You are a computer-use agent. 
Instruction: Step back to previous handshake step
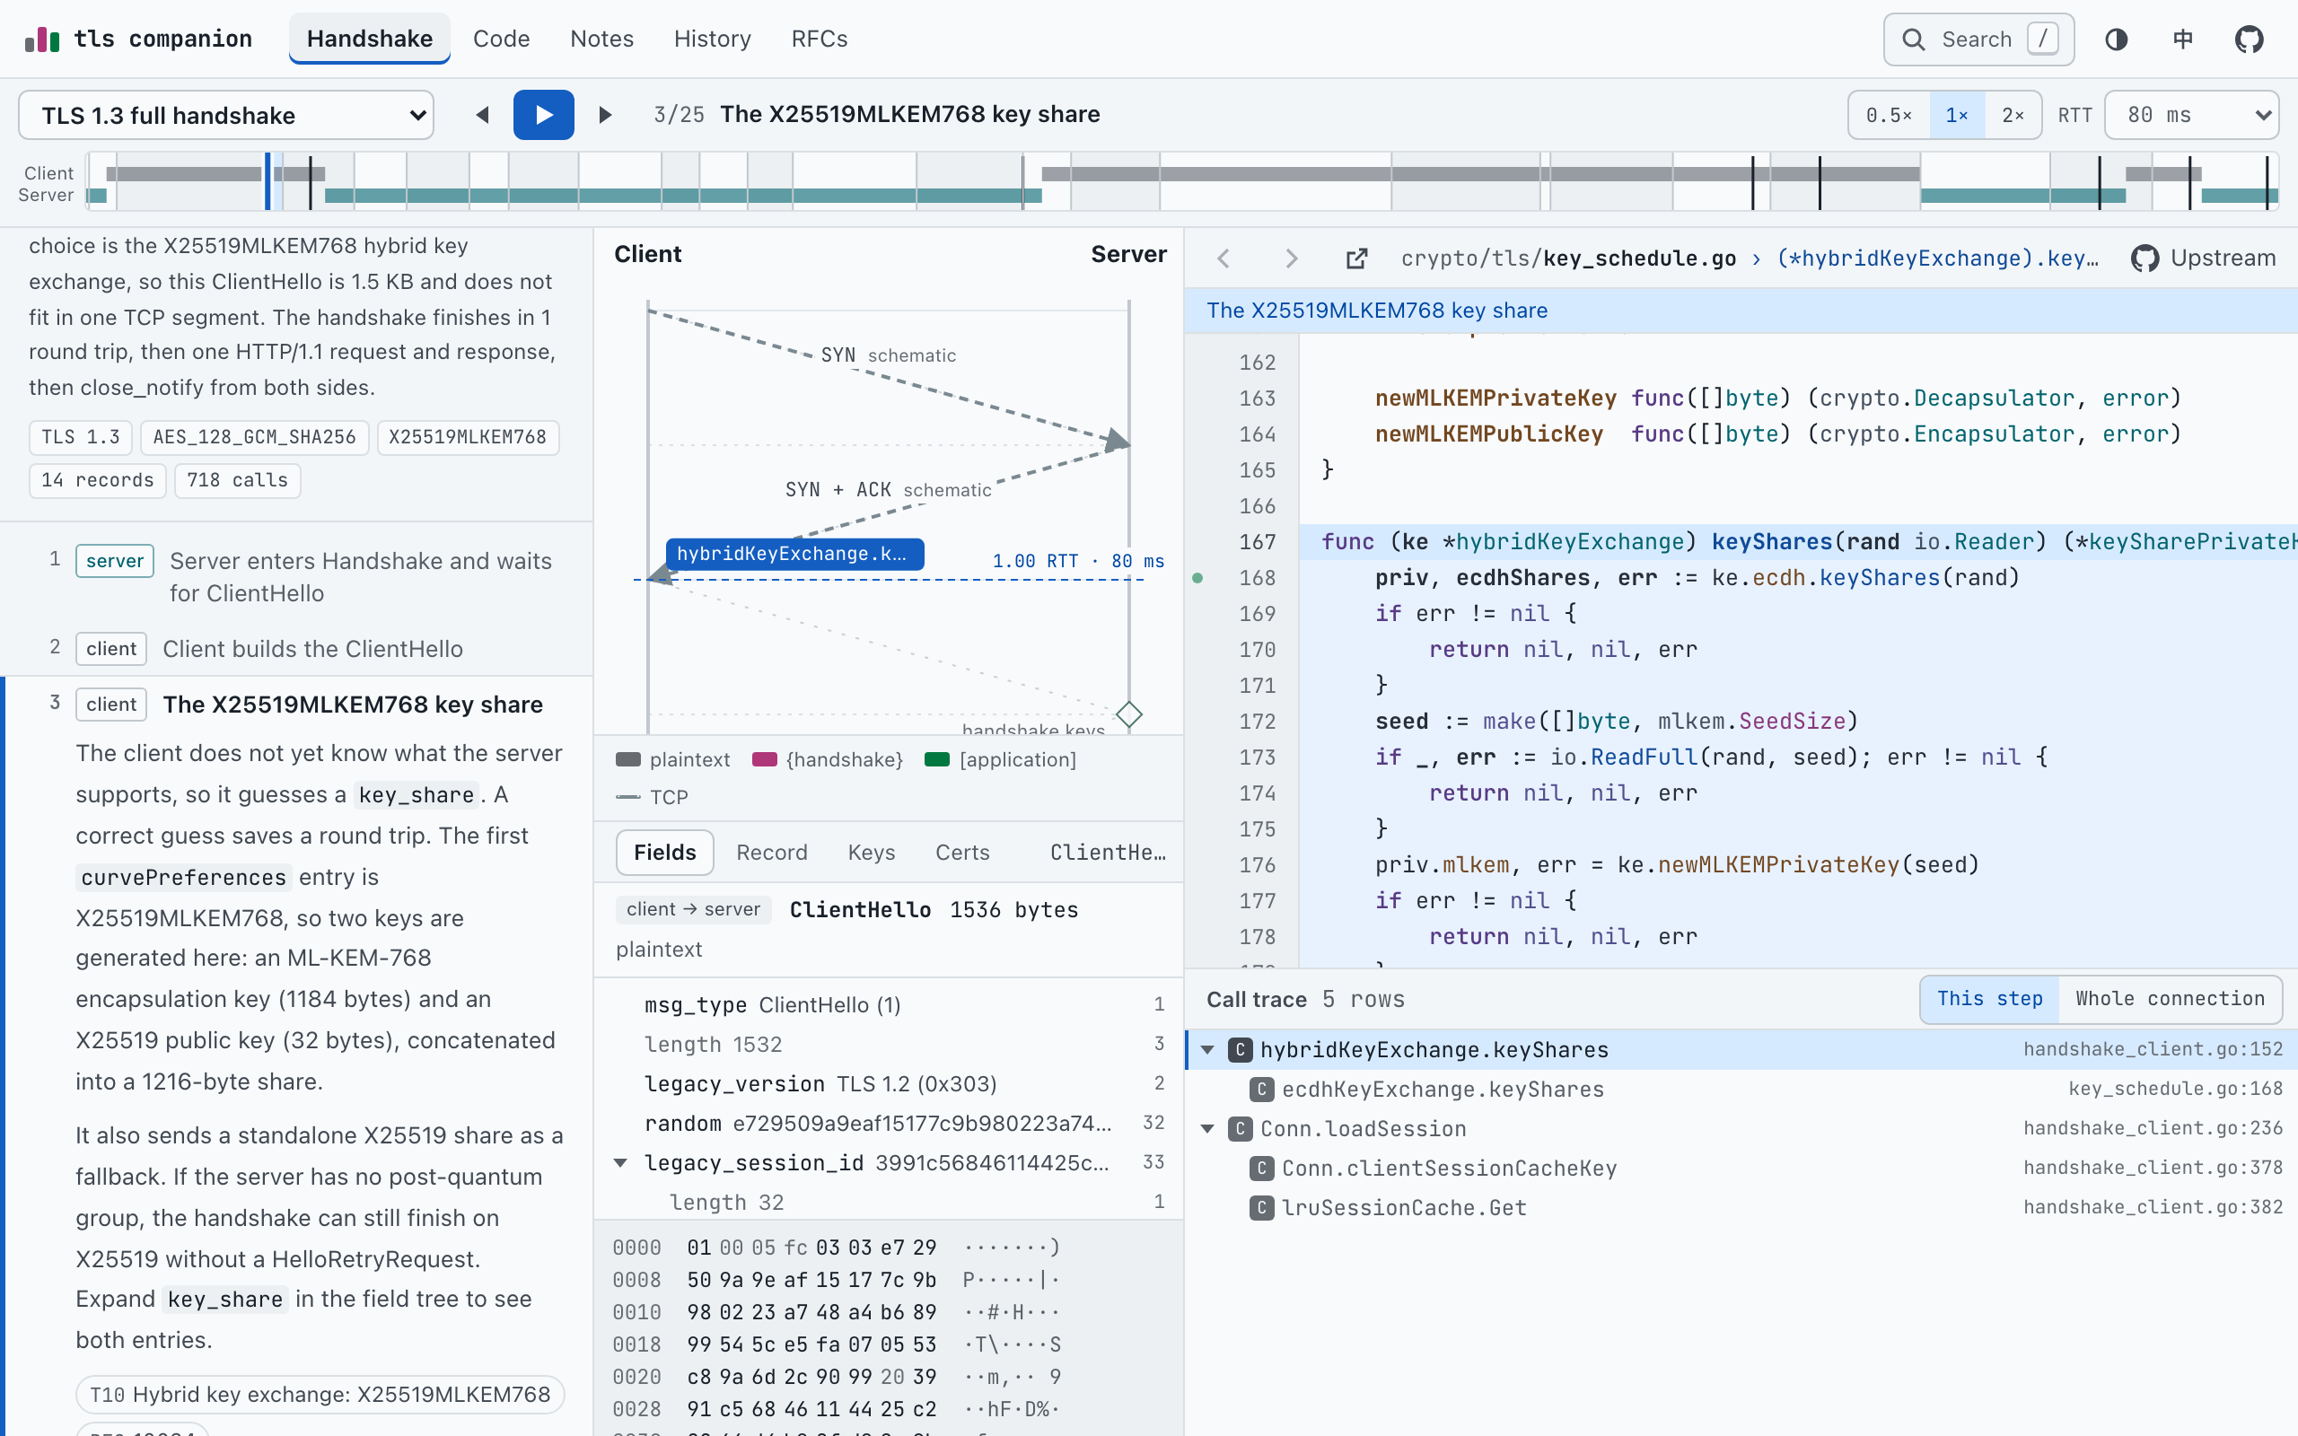pos(482,115)
